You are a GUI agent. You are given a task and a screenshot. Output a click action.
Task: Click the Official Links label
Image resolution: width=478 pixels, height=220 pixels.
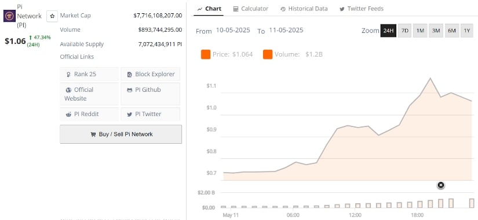coord(77,57)
